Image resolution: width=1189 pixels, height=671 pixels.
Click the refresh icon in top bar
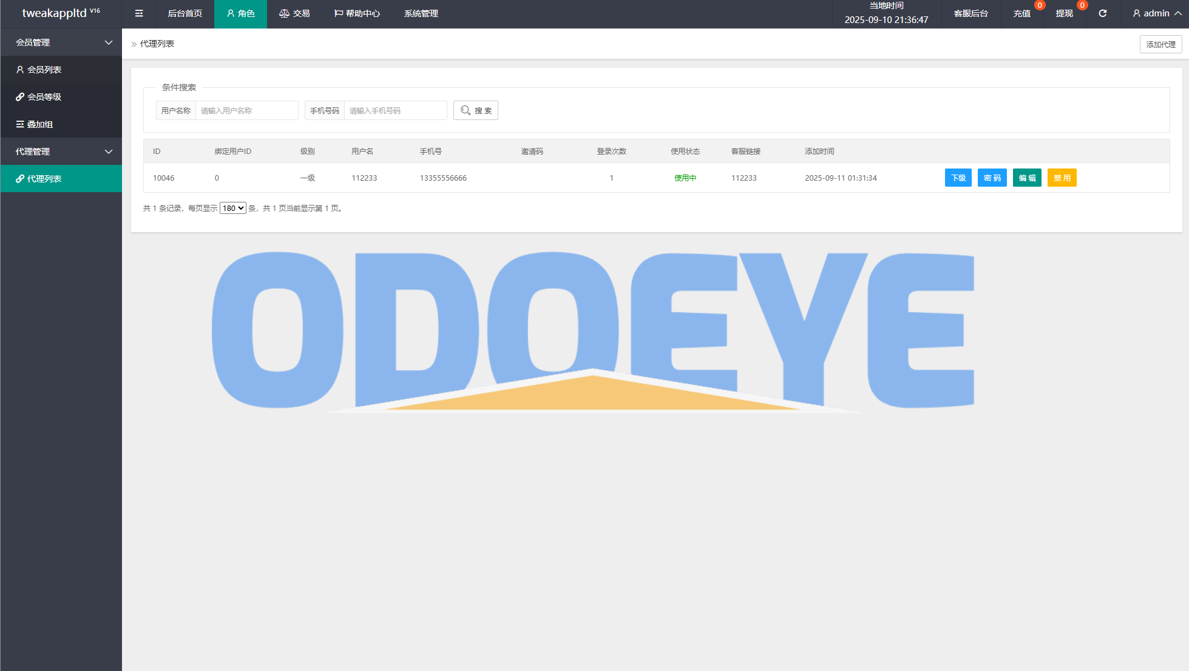pyautogui.click(x=1102, y=13)
